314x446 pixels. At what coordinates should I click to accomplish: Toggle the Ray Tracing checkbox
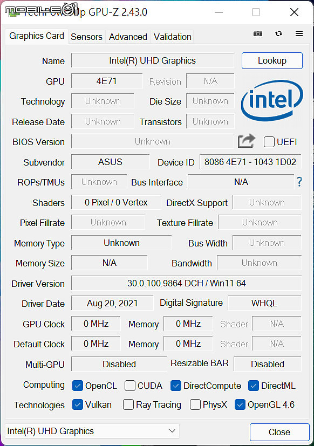pyautogui.click(x=128, y=404)
